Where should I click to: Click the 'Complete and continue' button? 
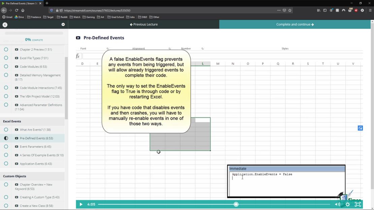(294, 24)
